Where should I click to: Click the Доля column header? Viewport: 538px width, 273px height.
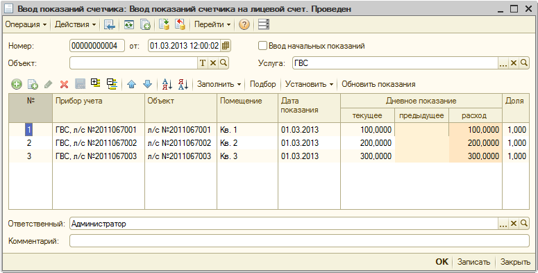(x=516, y=108)
